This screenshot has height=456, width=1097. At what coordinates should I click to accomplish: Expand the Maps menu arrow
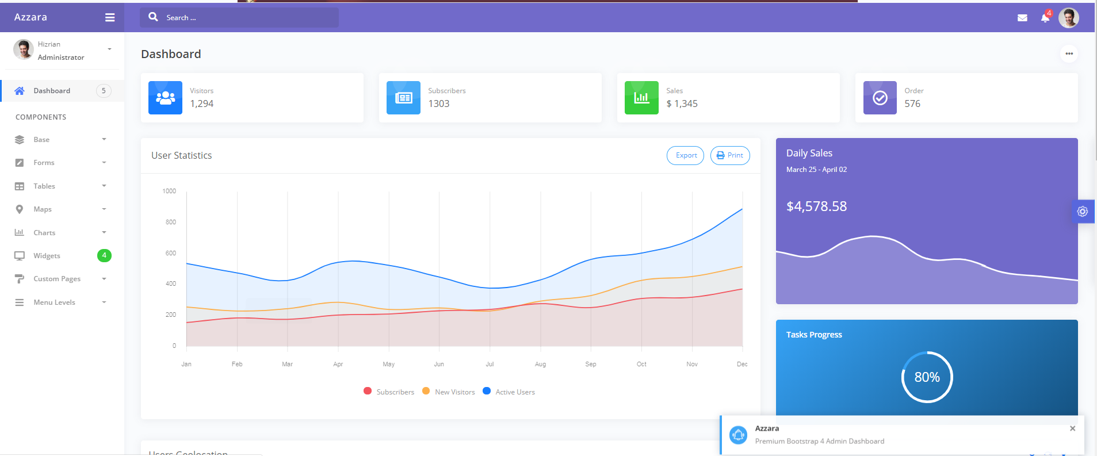coord(104,209)
